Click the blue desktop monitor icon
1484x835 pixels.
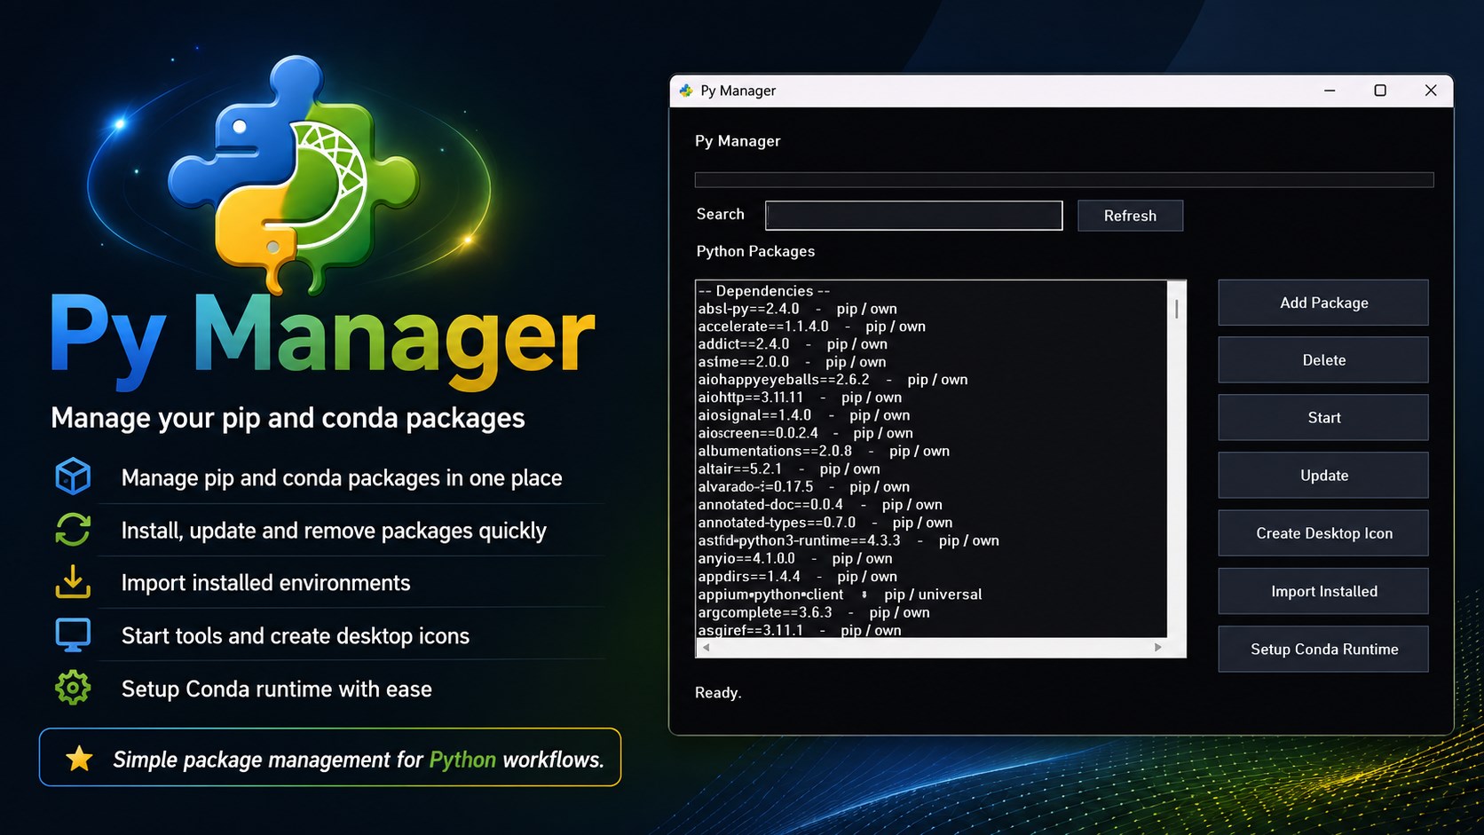coord(73,635)
